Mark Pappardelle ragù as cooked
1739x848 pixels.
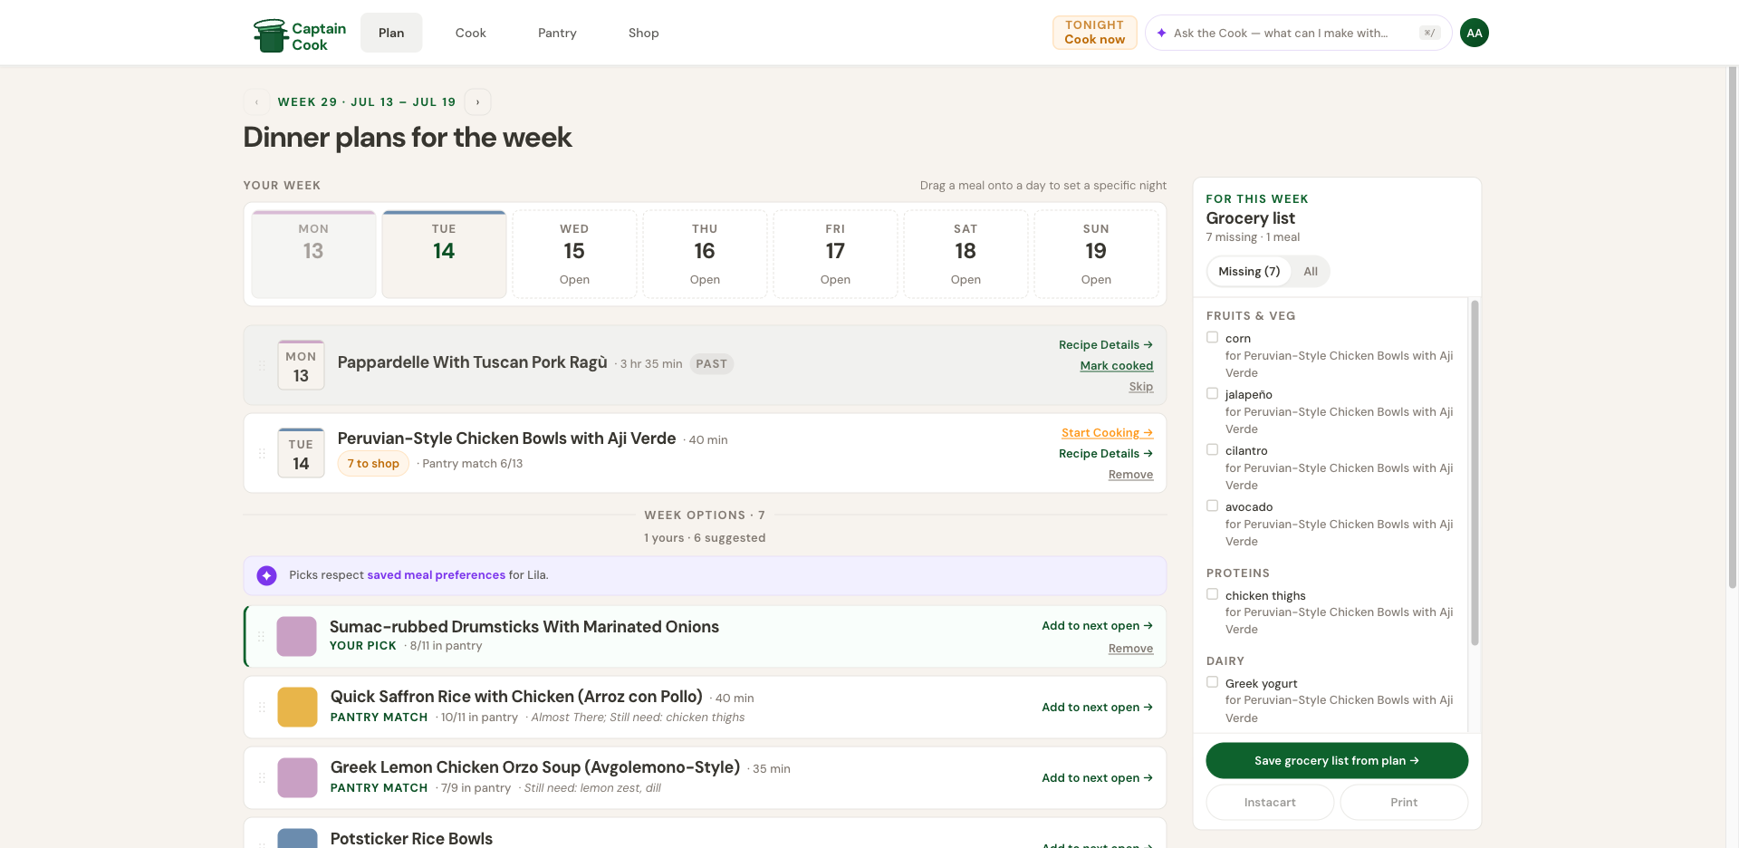pos(1116,366)
